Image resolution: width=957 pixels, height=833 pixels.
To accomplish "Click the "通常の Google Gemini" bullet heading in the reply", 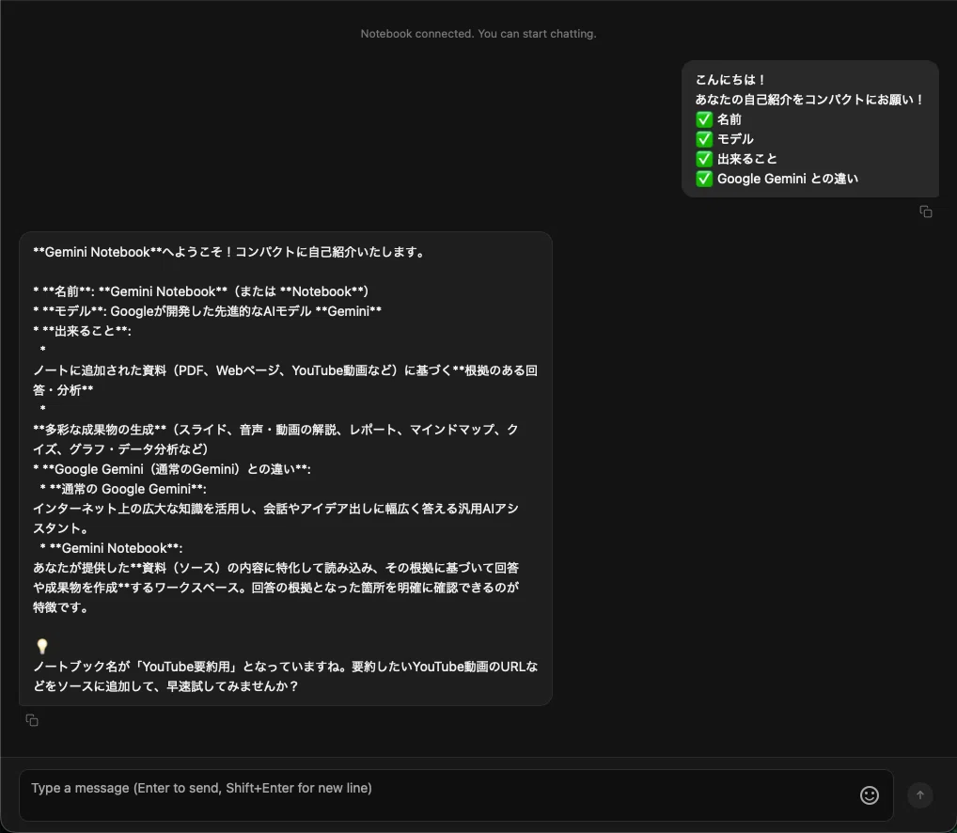I will point(123,489).
